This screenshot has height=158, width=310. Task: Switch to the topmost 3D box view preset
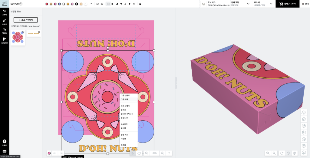(x=303, y=113)
